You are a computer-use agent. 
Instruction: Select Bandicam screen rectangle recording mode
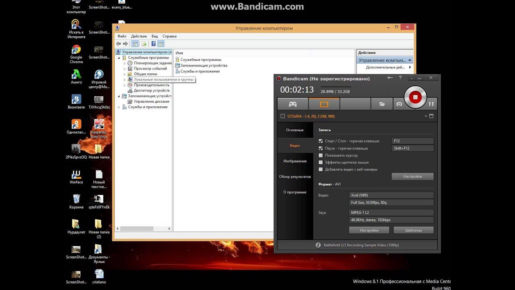pyautogui.click(x=324, y=104)
